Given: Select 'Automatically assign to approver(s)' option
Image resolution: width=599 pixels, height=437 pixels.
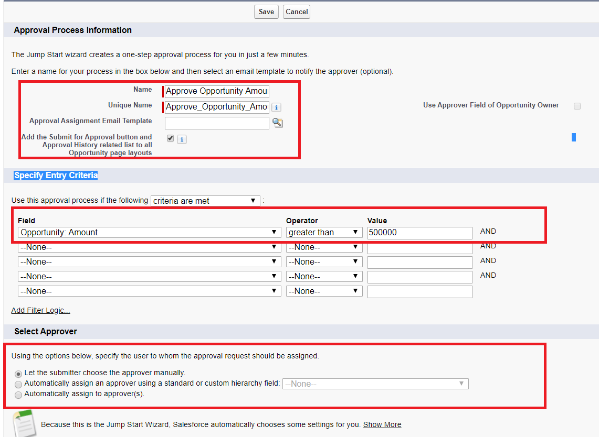Looking at the screenshot, I should click(18, 395).
